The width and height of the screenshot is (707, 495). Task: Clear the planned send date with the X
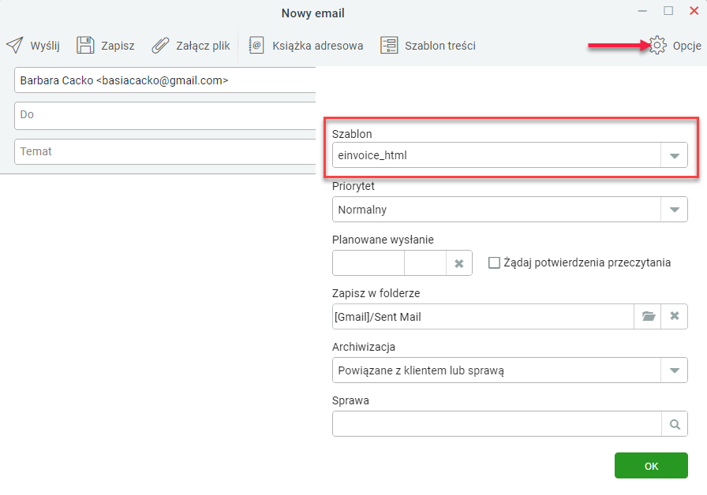point(459,263)
